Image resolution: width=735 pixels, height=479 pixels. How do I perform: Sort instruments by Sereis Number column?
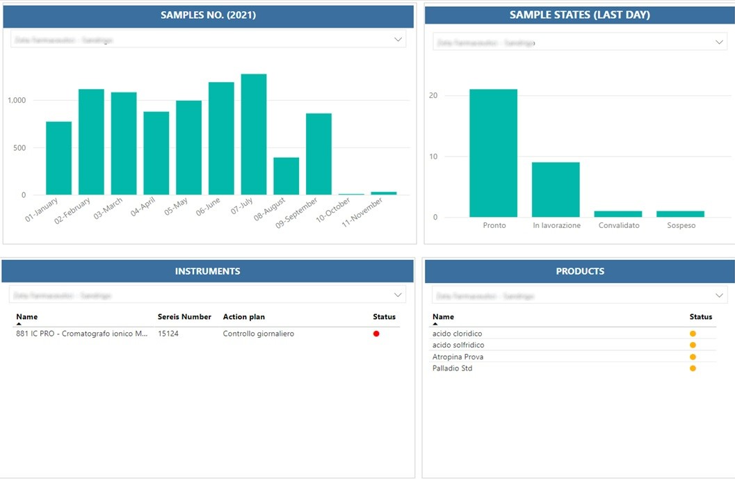click(x=184, y=317)
